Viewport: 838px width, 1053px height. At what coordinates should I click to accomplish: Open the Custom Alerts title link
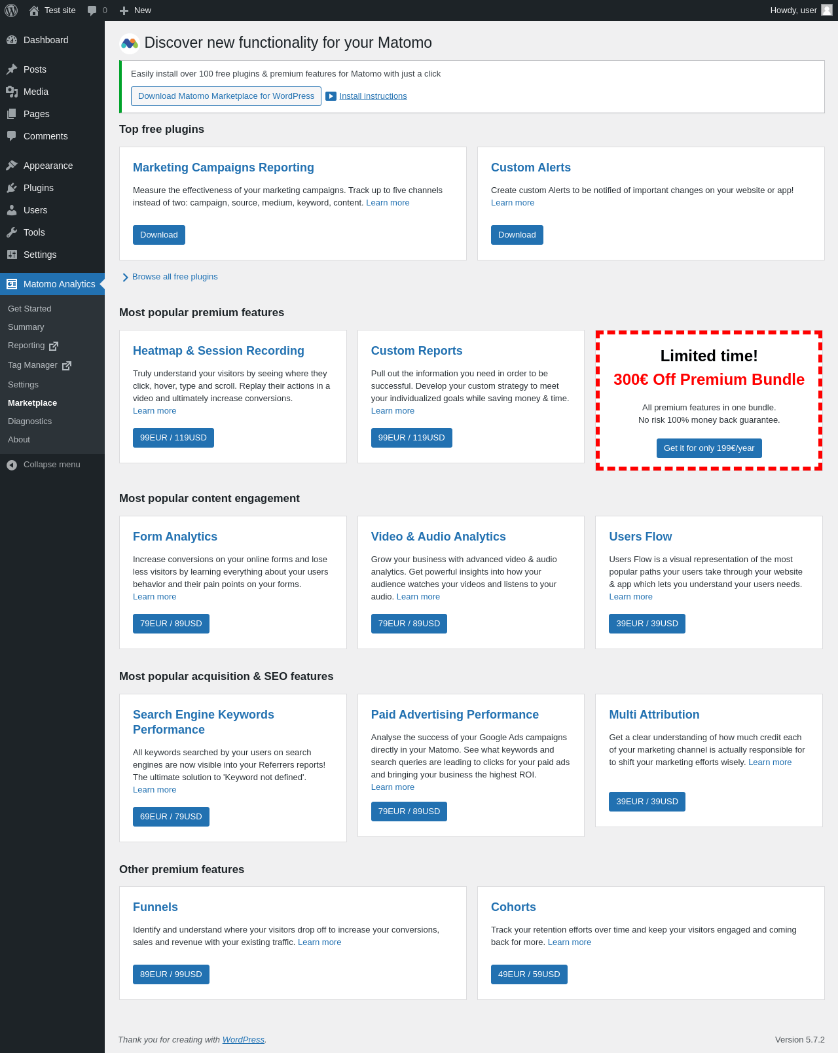coord(531,168)
